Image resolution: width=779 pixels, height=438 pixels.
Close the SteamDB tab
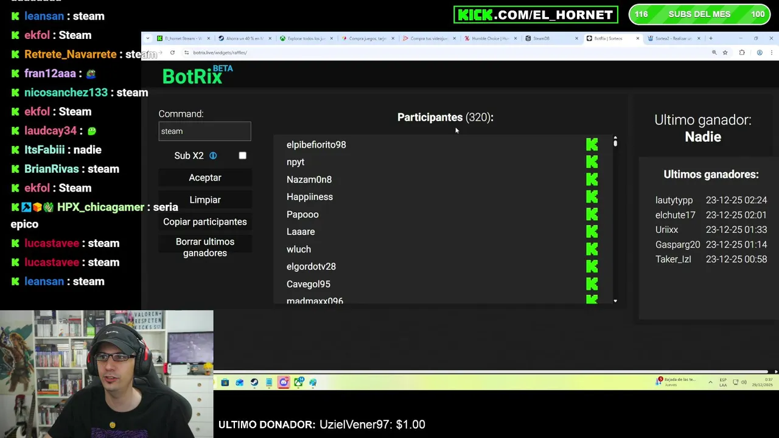pyautogui.click(x=576, y=38)
